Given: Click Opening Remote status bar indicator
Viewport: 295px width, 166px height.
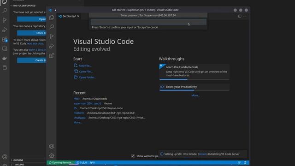Looking at the screenshot, I should pos(60,163).
